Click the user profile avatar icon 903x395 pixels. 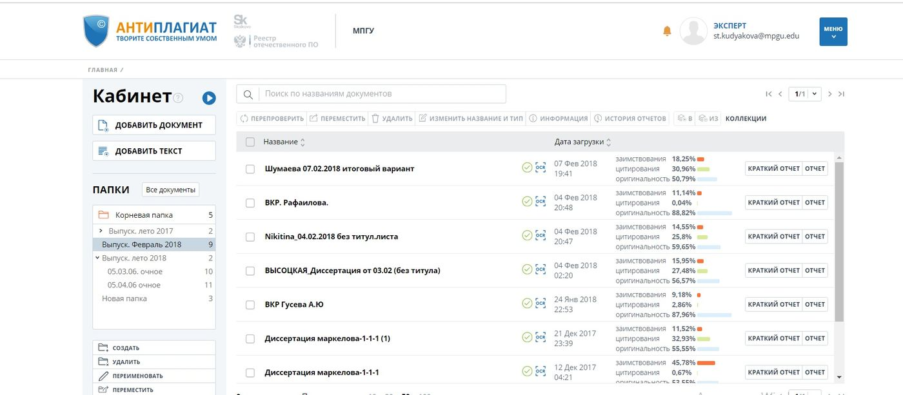coord(693,32)
